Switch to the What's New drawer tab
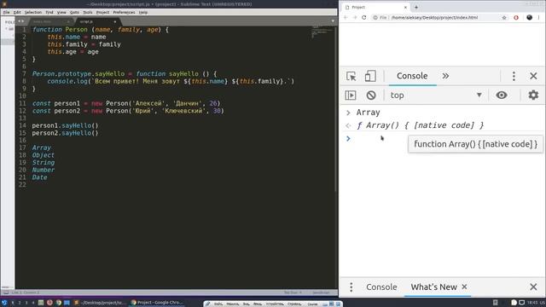 pyautogui.click(x=433, y=287)
